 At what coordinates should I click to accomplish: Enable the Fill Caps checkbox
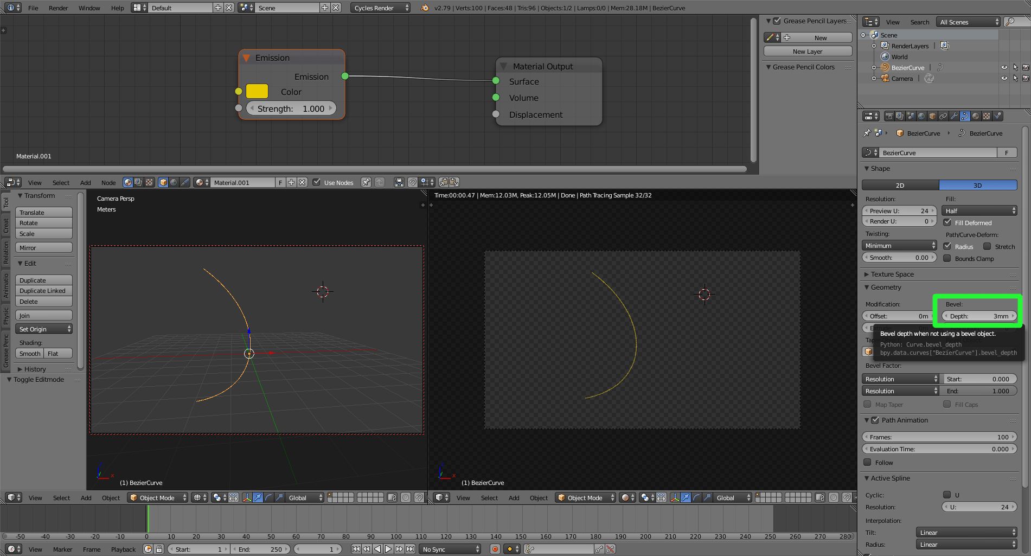pos(947,404)
